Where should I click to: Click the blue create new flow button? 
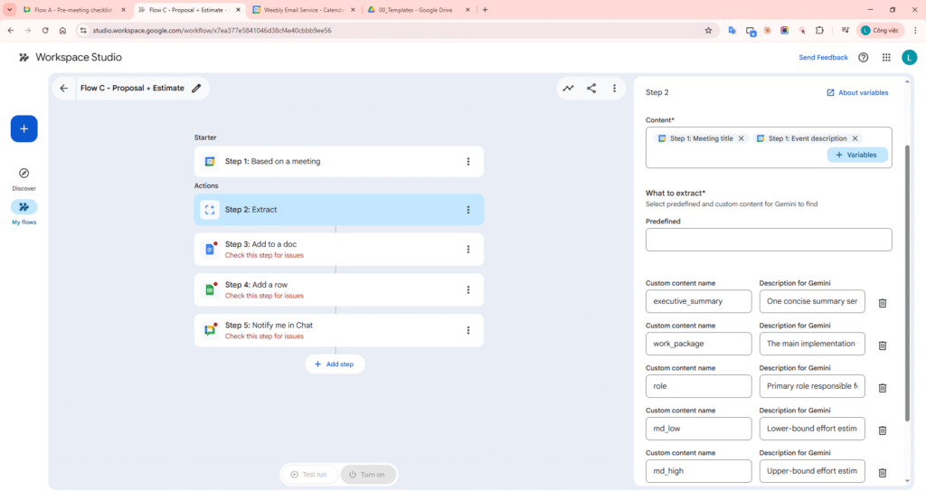click(x=24, y=129)
